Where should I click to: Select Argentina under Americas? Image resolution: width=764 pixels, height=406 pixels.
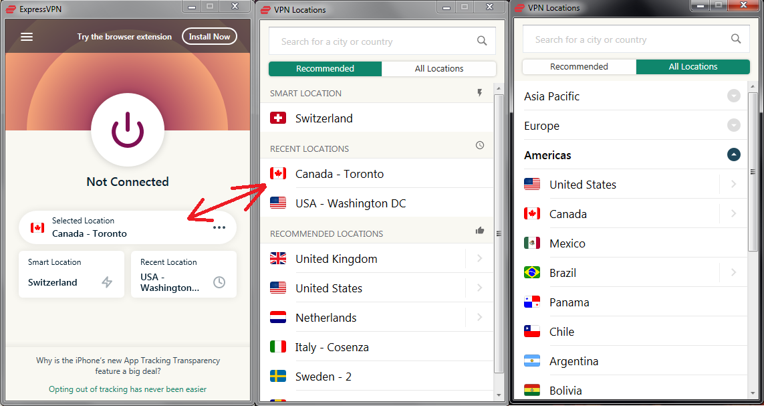click(632, 361)
